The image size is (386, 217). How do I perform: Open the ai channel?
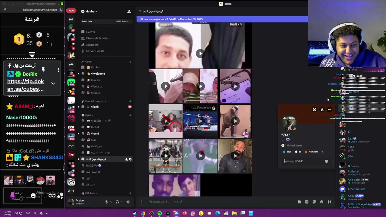pos(106,140)
